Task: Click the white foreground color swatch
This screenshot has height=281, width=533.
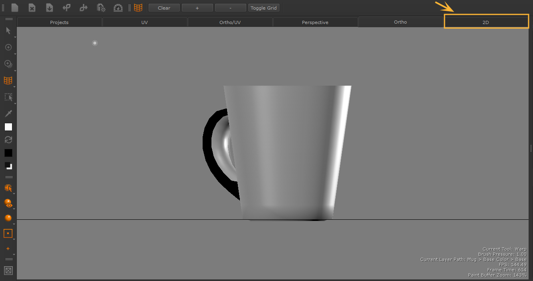Action: 8,127
